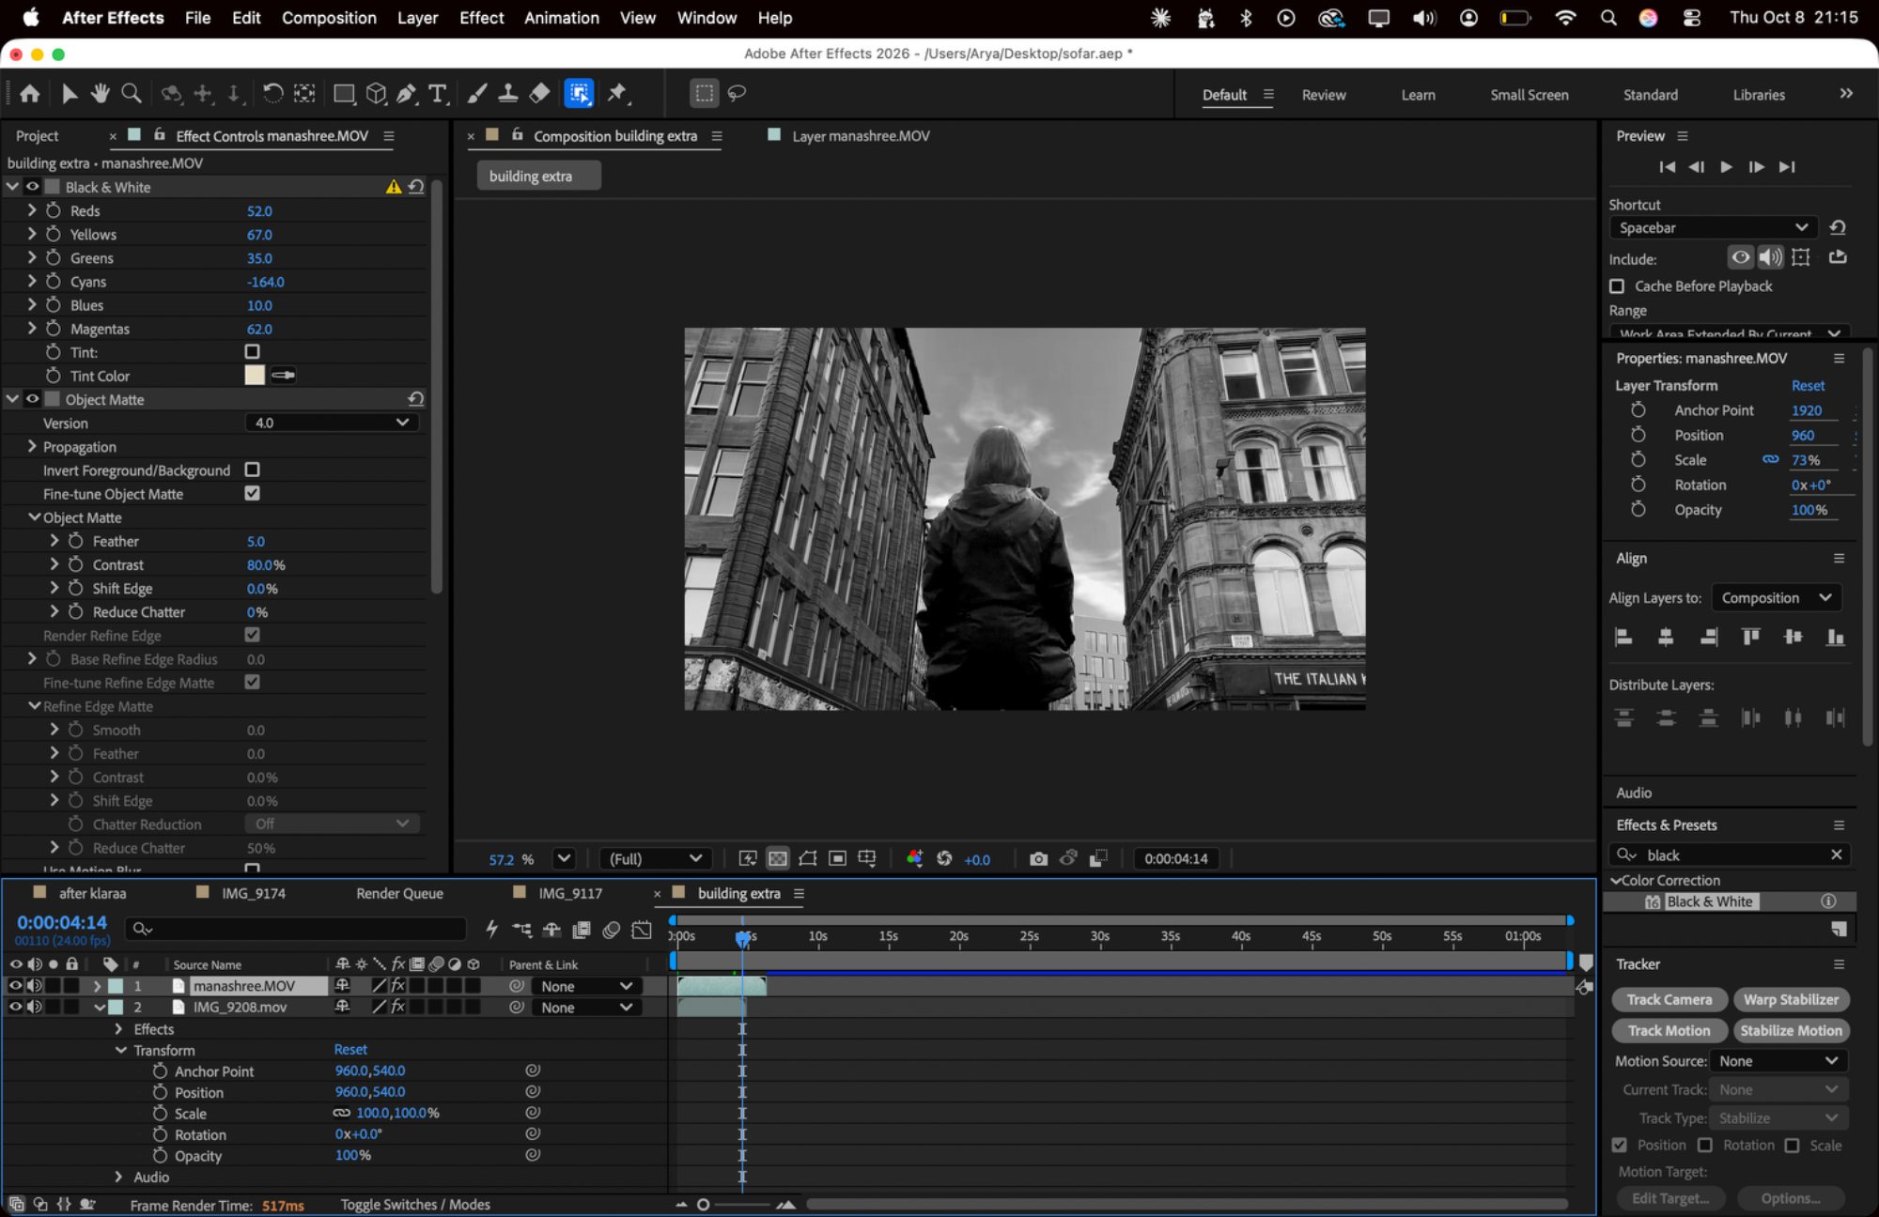Click the Track Camera button

pos(1669,999)
